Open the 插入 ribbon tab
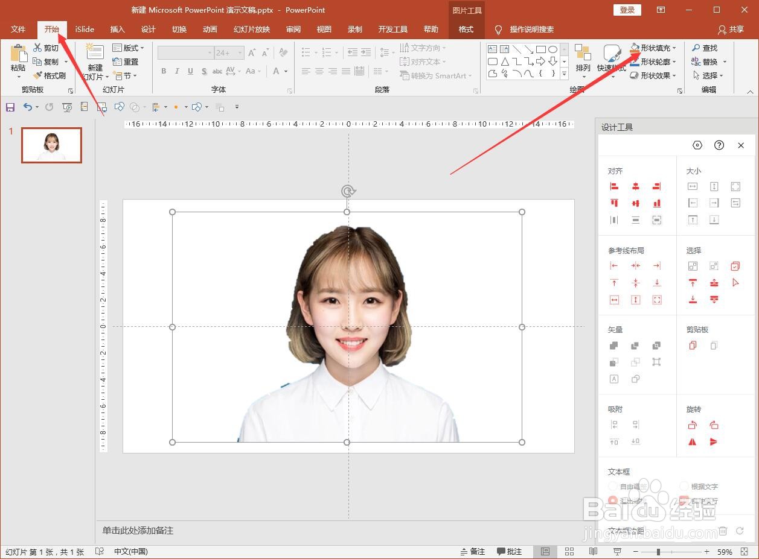The height and width of the screenshot is (559, 759). point(117,30)
